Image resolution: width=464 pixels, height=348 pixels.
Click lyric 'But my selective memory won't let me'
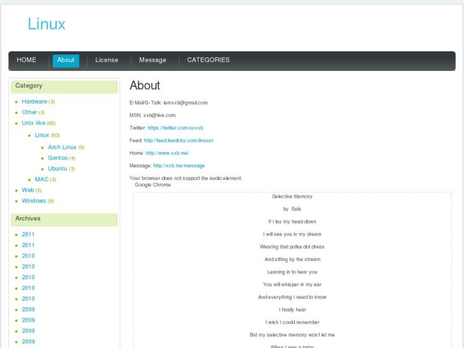pos(292,335)
